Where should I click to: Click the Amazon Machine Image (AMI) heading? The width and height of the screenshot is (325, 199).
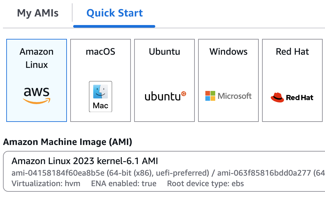pos(68,142)
